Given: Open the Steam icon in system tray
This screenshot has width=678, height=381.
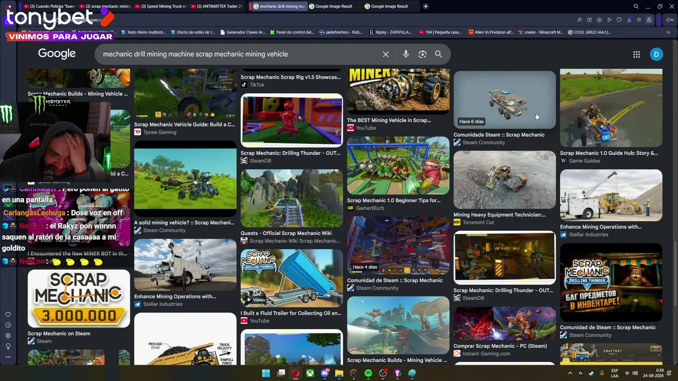Looking at the screenshot, I should [x=591, y=374].
